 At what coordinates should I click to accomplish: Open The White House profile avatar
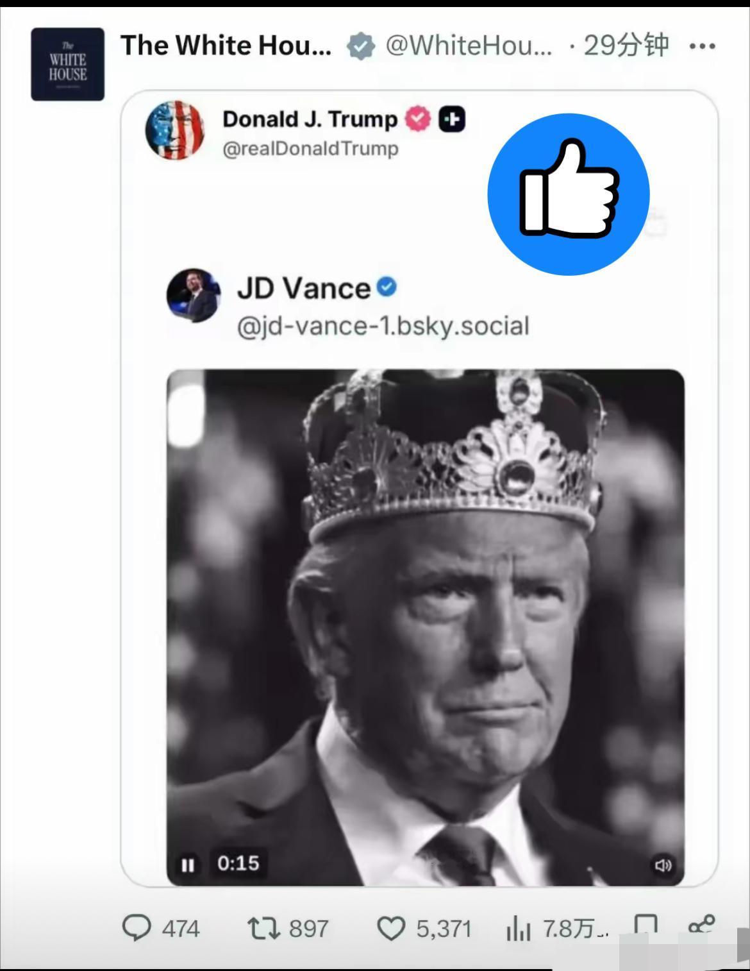point(67,64)
